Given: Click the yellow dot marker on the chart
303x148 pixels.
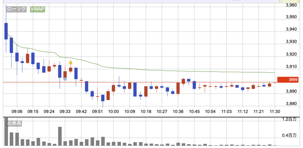Looking at the screenshot, I should [x=71, y=63].
